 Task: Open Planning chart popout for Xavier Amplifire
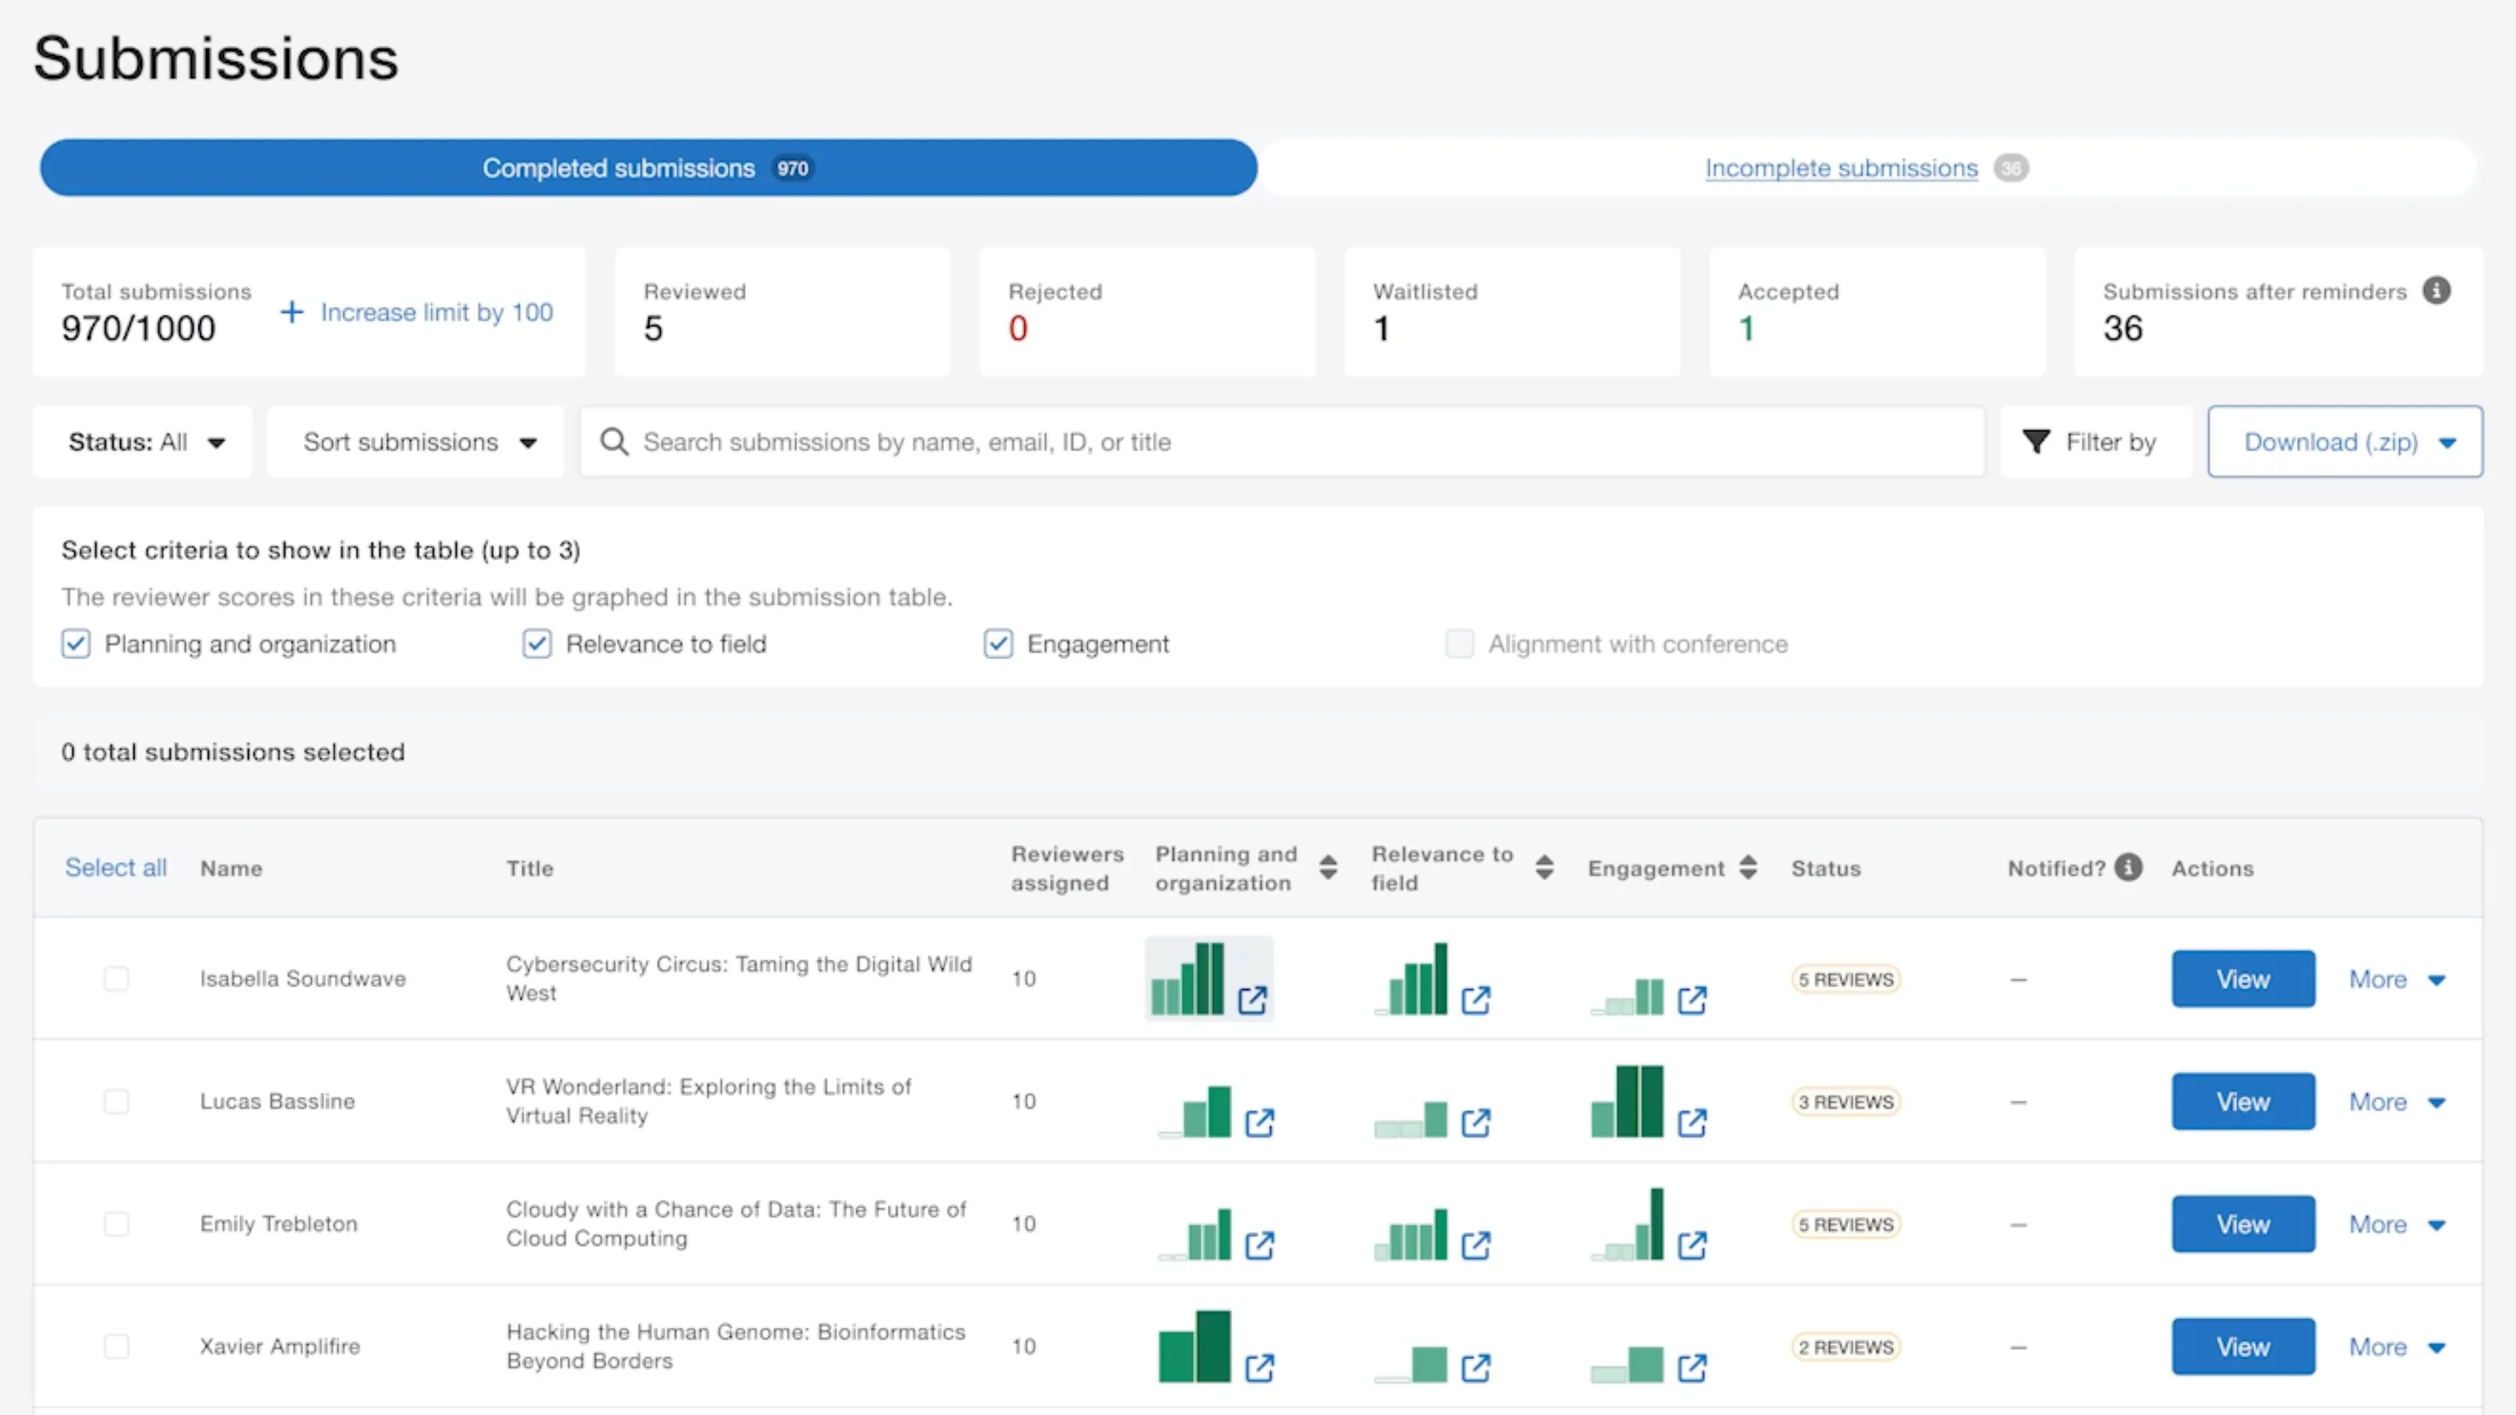coord(1260,1368)
